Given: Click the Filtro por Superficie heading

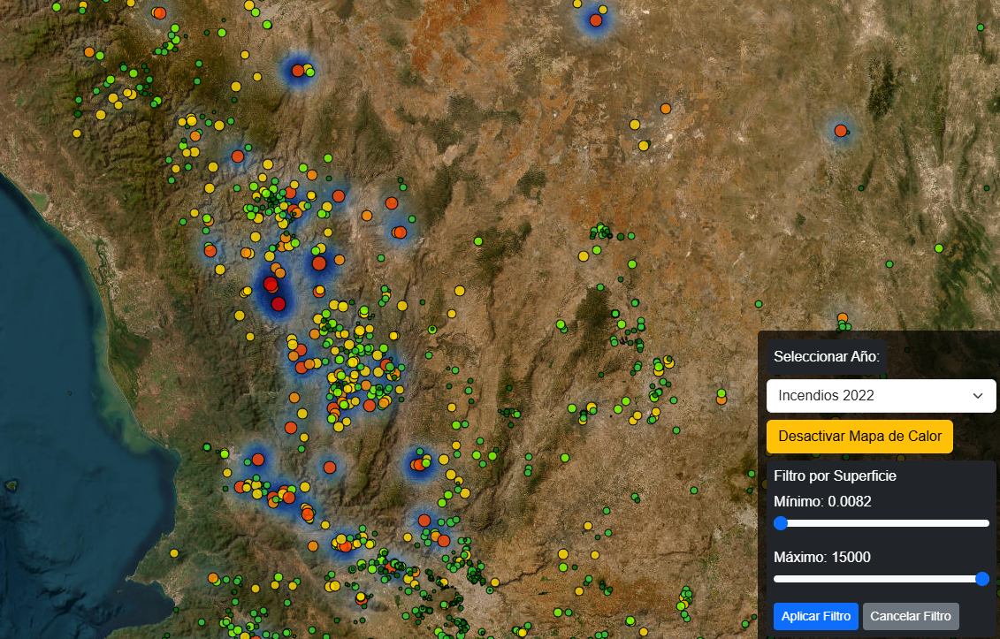Looking at the screenshot, I should 835,475.
